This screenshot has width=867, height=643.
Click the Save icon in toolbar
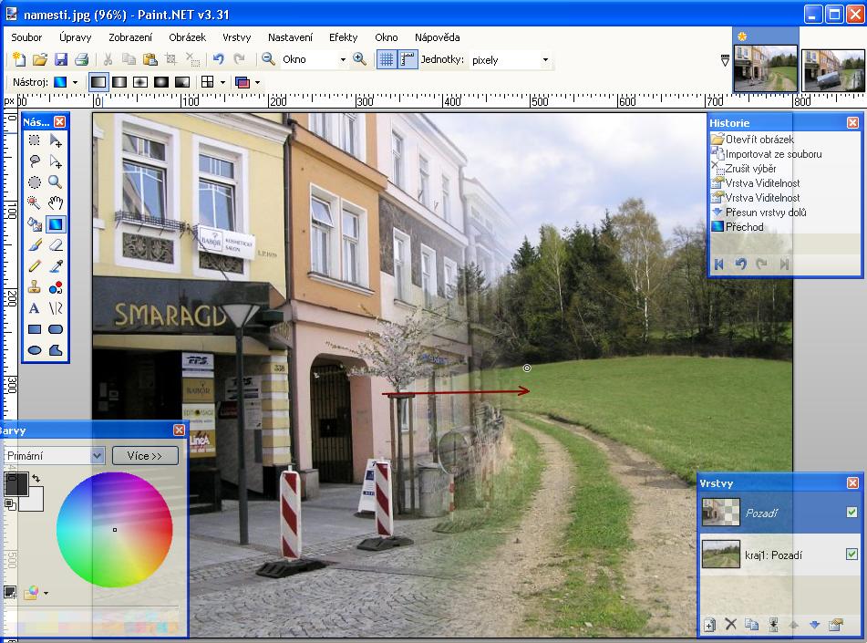click(x=61, y=59)
